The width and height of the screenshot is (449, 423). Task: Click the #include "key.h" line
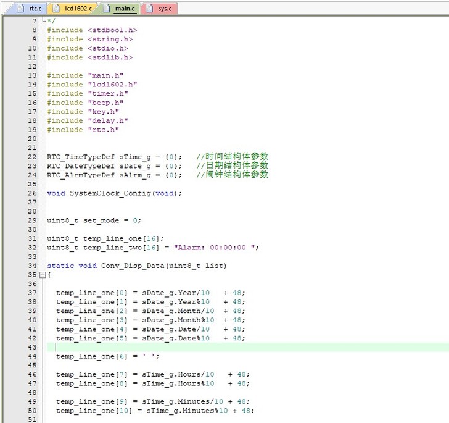(x=83, y=112)
